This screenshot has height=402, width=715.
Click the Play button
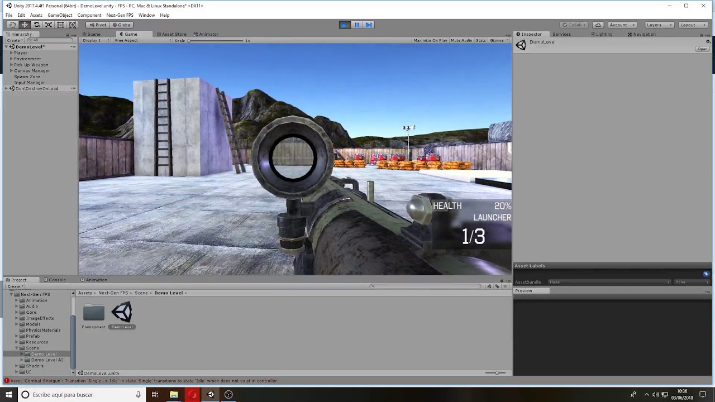tap(344, 25)
